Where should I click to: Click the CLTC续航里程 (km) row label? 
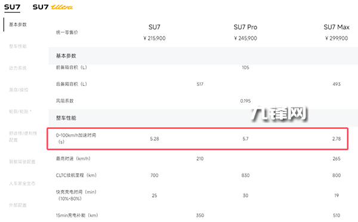(x=76, y=175)
